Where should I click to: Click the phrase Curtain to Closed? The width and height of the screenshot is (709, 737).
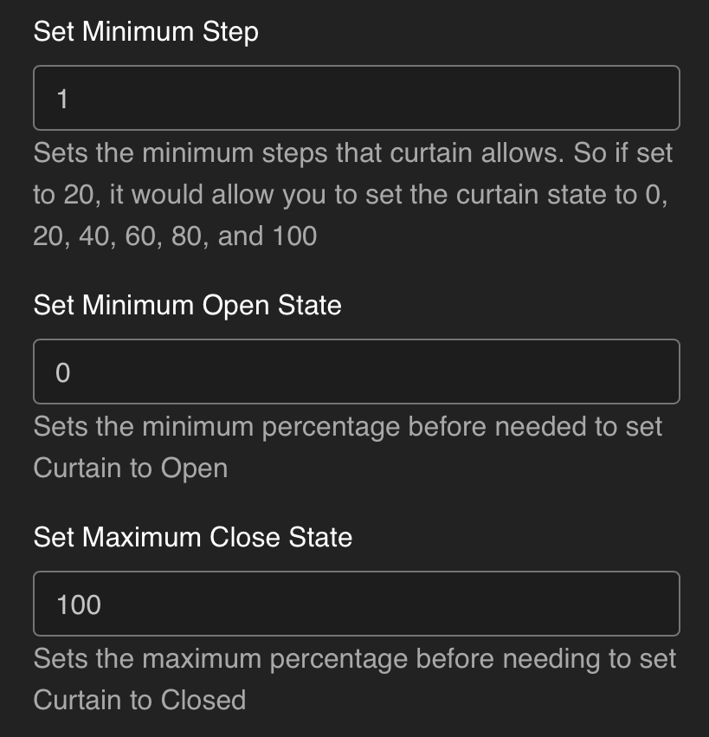(139, 700)
